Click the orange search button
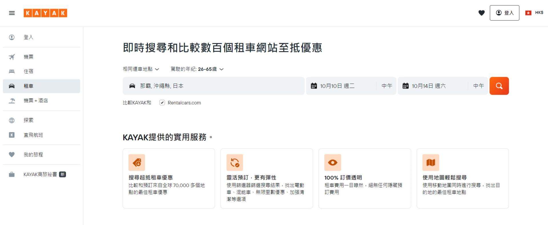548x225 pixels. pos(499,86)
